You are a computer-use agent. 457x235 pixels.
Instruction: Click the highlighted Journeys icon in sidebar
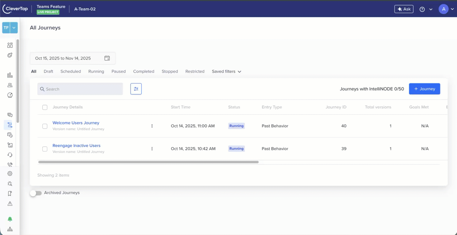[x=10, y=125]
